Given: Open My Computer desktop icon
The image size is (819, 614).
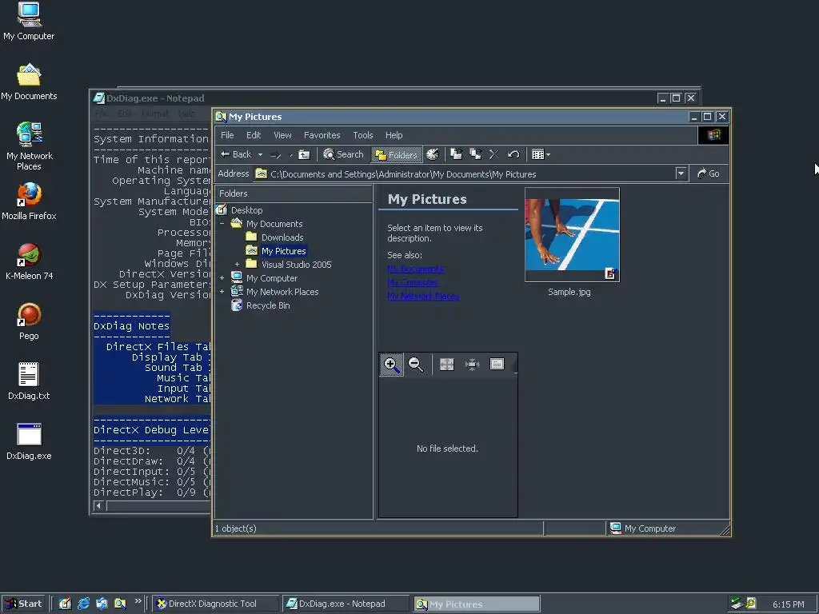Looking at the screenshot, I should 29,22.
